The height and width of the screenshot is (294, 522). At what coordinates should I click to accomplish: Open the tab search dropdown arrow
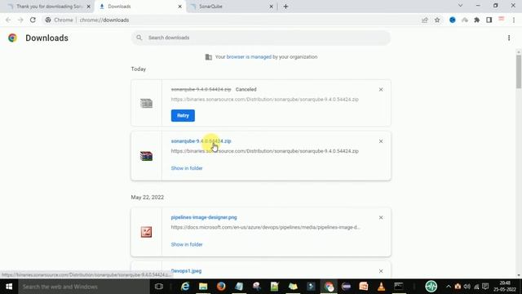pyautogui.click(x=460, y=6)
